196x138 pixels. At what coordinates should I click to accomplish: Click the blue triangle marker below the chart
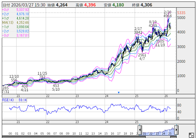click(119, 92)
